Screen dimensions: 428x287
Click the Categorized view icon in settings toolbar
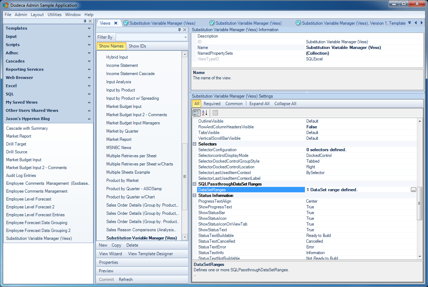pos(196,113)
